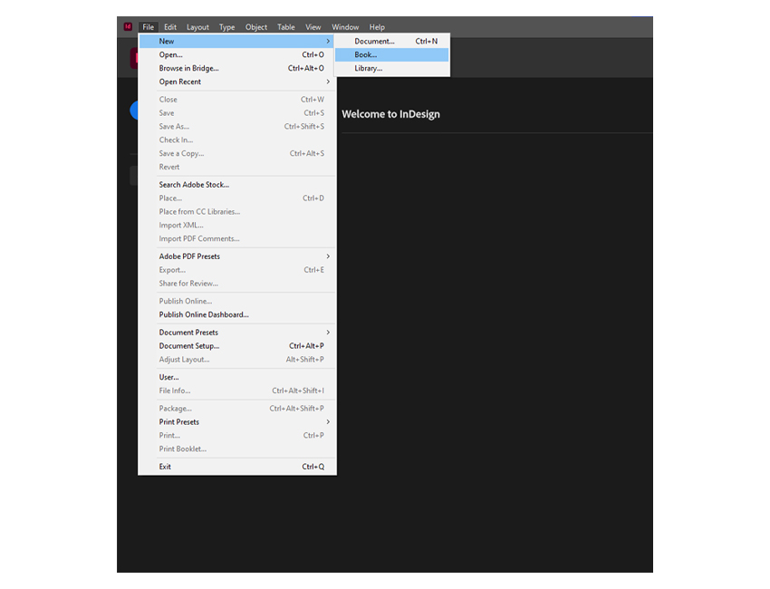Choose Library... in the New submenu

(x=392, y=68)
